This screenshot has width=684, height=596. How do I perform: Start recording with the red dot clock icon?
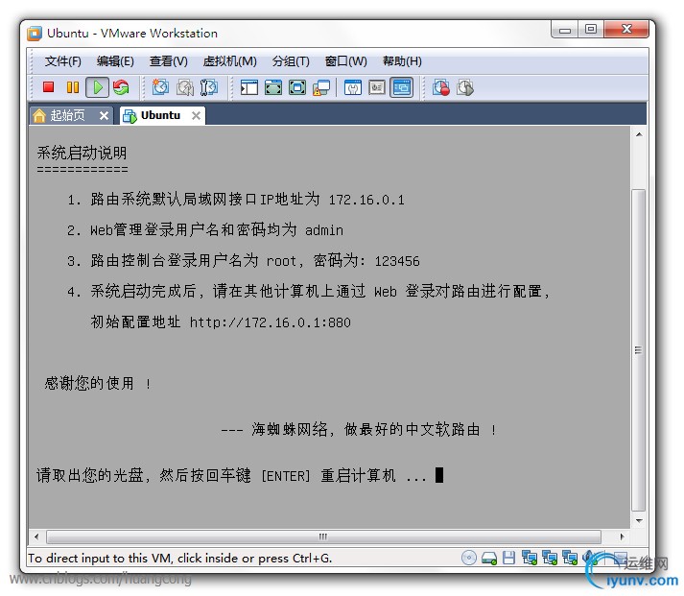coord(441,87)
